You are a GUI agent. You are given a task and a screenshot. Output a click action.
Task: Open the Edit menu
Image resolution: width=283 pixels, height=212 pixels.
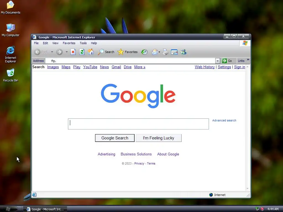click(45, 43)
